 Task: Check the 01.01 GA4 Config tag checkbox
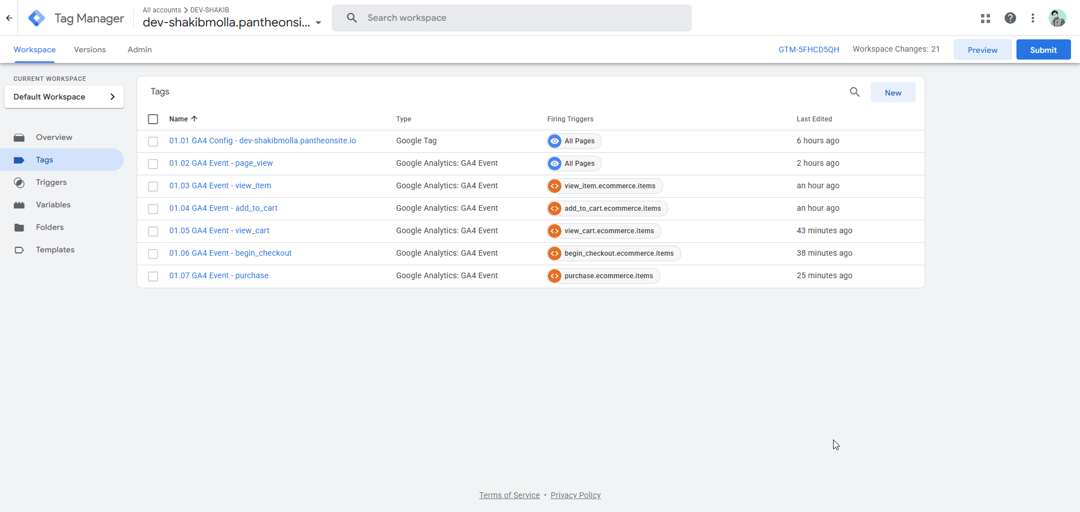tap(153, 142)
